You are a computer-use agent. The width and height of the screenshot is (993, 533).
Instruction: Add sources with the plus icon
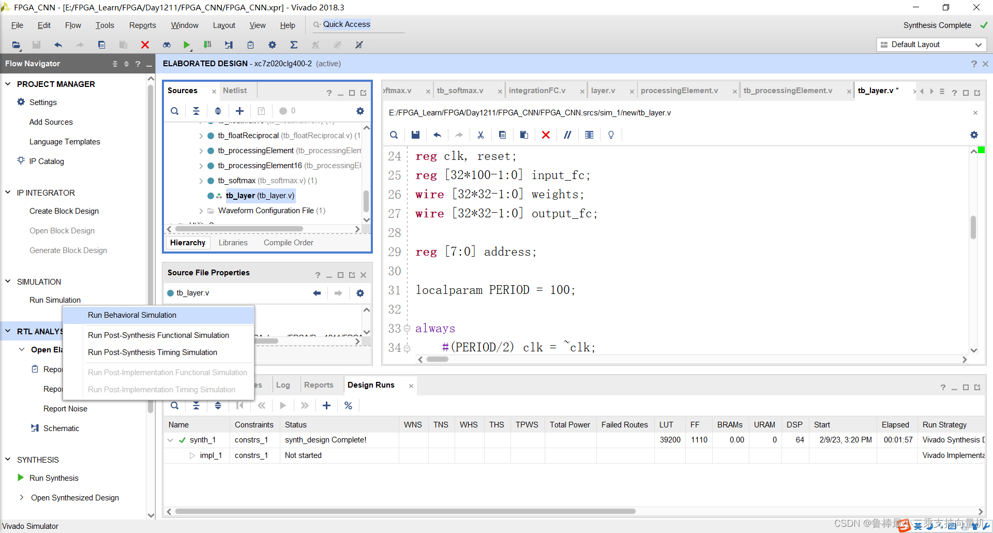[x=239, y=111]
